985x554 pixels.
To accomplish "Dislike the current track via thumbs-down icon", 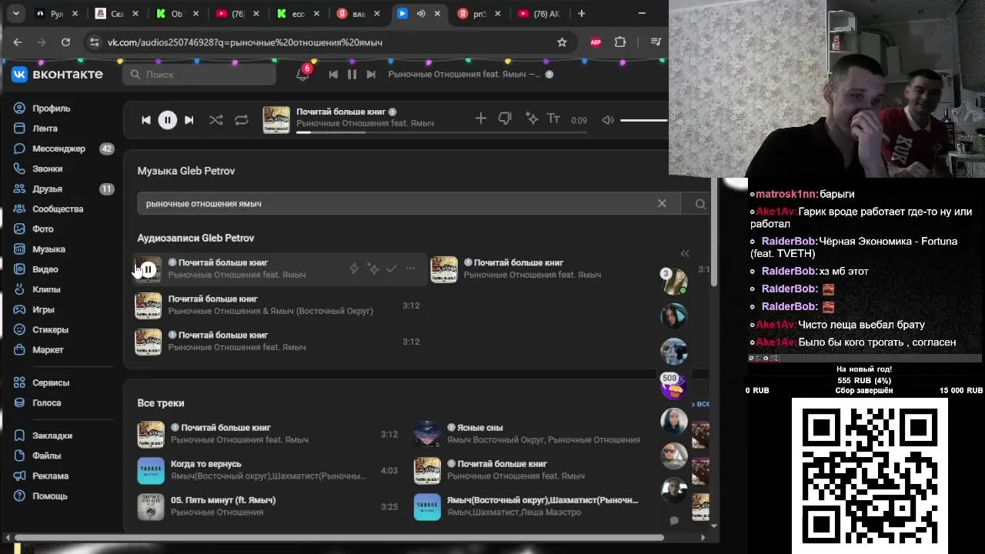I will [505, 118].
